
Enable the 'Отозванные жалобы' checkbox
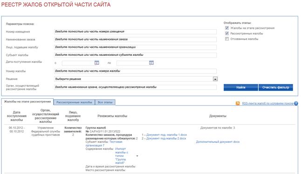click(227, 39)
